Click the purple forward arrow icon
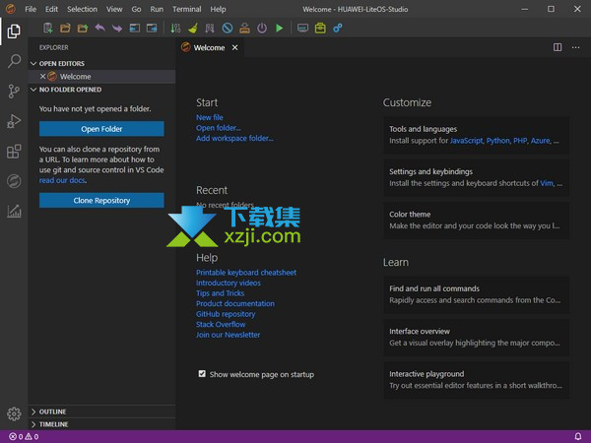Screen dimensions: 591x443 117,28
